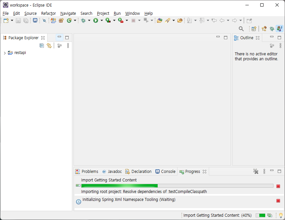Switch to the Debug perspective bug icon
This screenshot has height=220, width=285.
pos(272,29)
